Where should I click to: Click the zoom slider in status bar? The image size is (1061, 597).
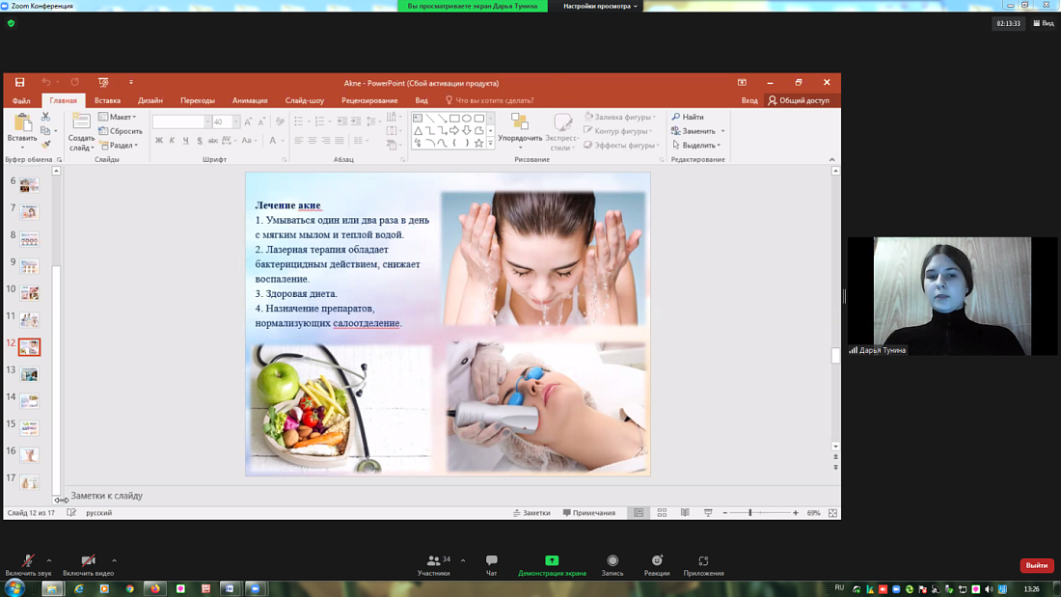pyautogui.click(x=750, y=513)
